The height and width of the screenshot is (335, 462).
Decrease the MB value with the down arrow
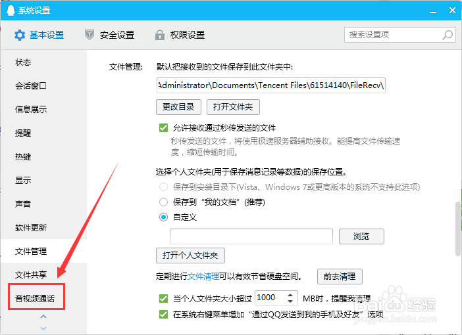[290, 301]
